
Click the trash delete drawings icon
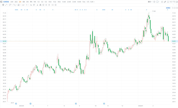49,5
